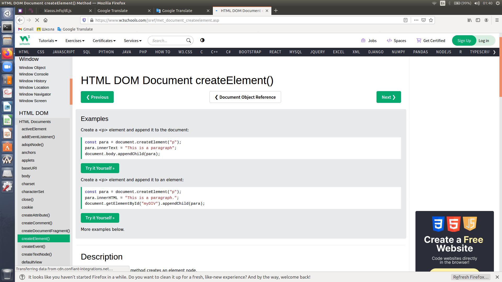The image size is (502, 282).
Task: Open new browser tab
Action: (x=276, y=10)
